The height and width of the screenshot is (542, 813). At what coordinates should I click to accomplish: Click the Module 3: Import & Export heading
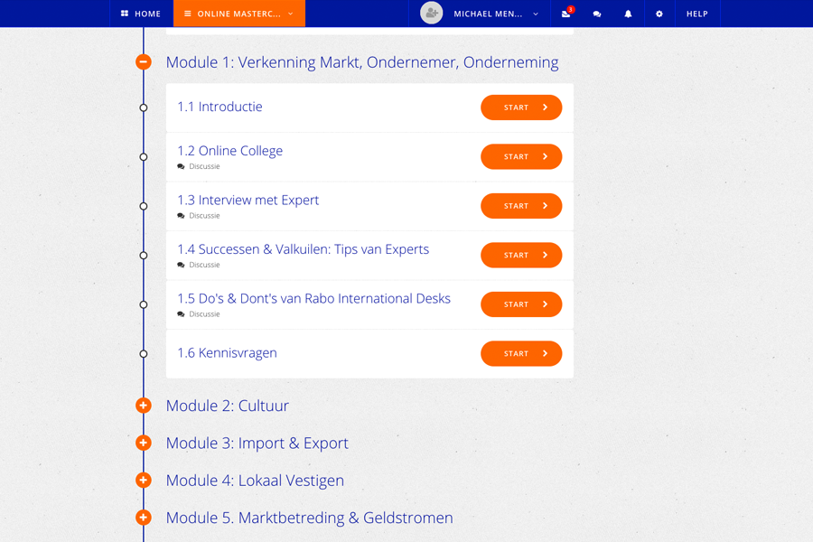tap(257, 443)
